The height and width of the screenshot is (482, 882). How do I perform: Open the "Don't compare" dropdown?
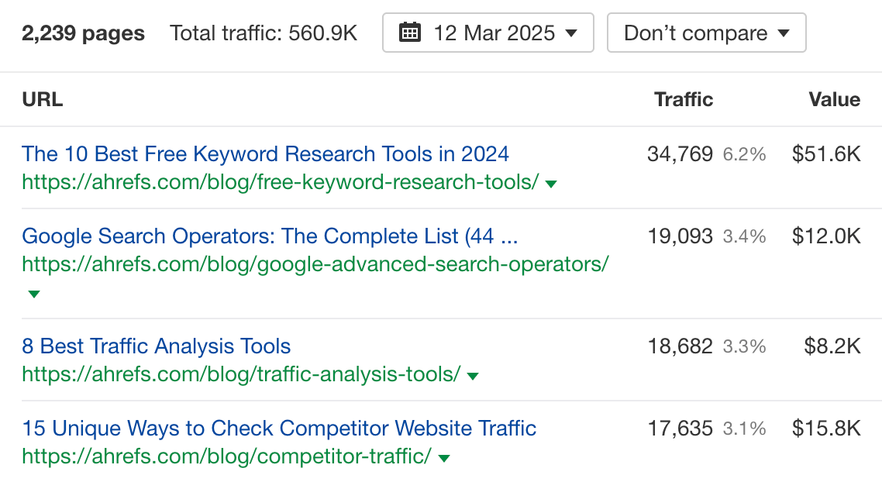click(x=705, y=33)
